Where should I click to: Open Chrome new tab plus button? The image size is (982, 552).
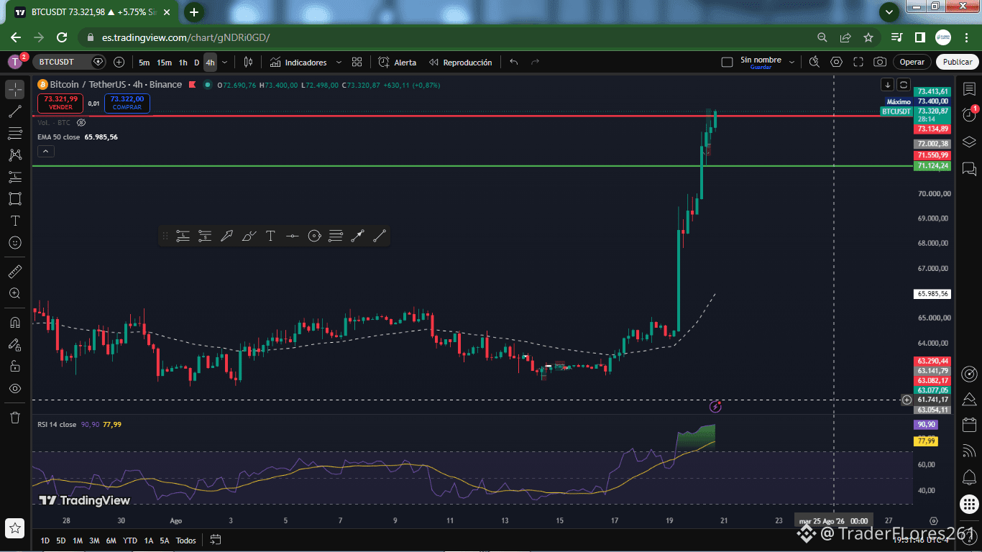click(194, 12)
